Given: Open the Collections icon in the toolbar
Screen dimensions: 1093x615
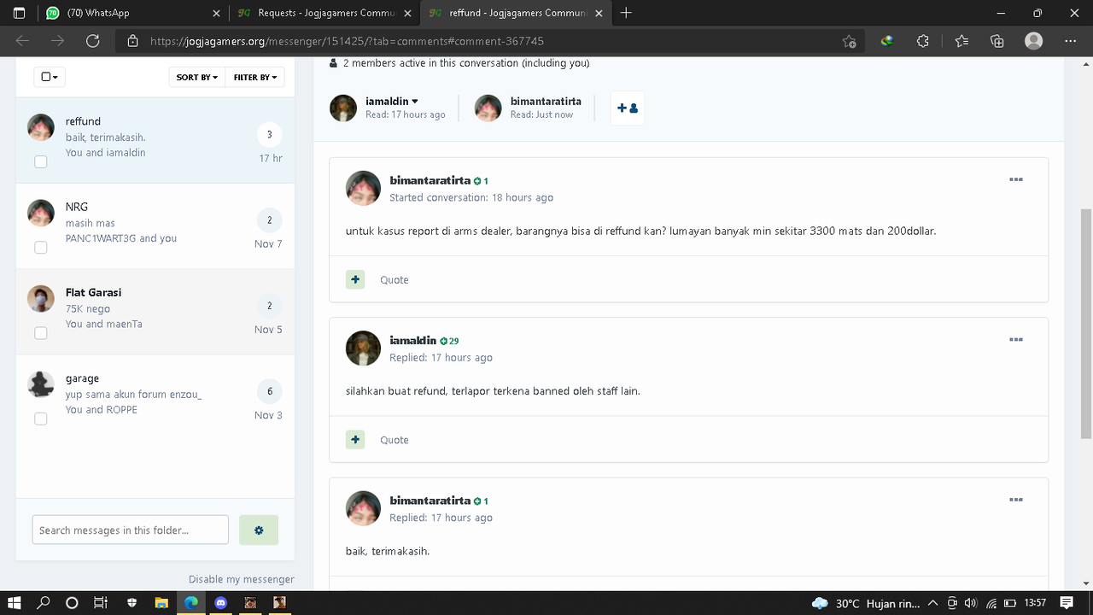Looking at the screenshot, I should click(997, 41).
